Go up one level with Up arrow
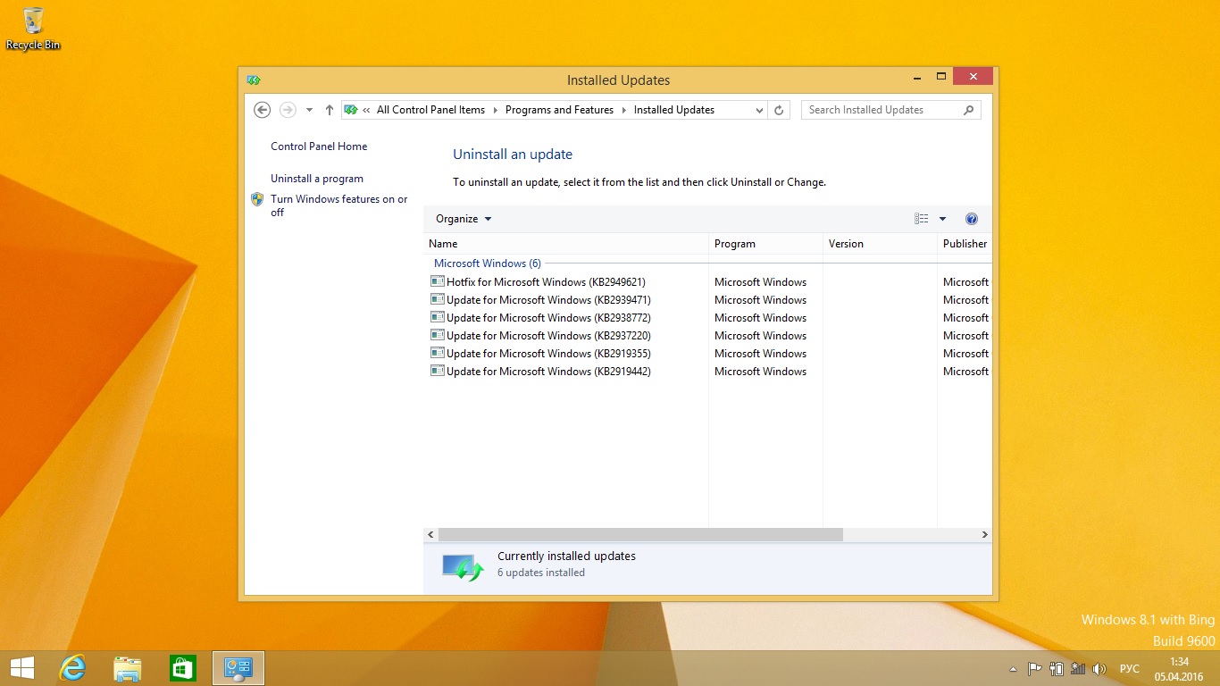This screenshot has height=686, width=1220. 329,110
